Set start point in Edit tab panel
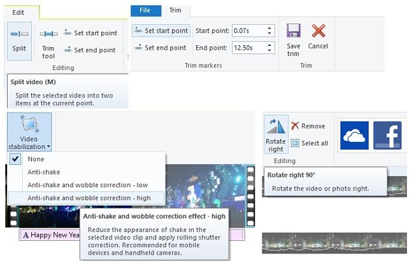 click(90, 33)
